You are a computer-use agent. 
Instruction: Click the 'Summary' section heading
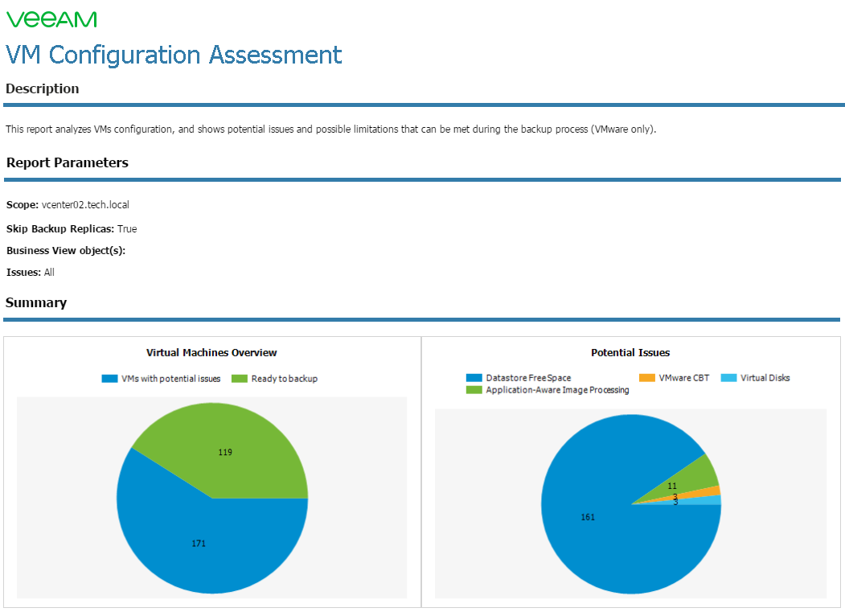point(36,302)
